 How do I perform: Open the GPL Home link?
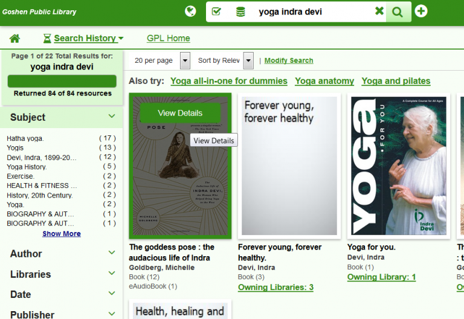point(169,38)
